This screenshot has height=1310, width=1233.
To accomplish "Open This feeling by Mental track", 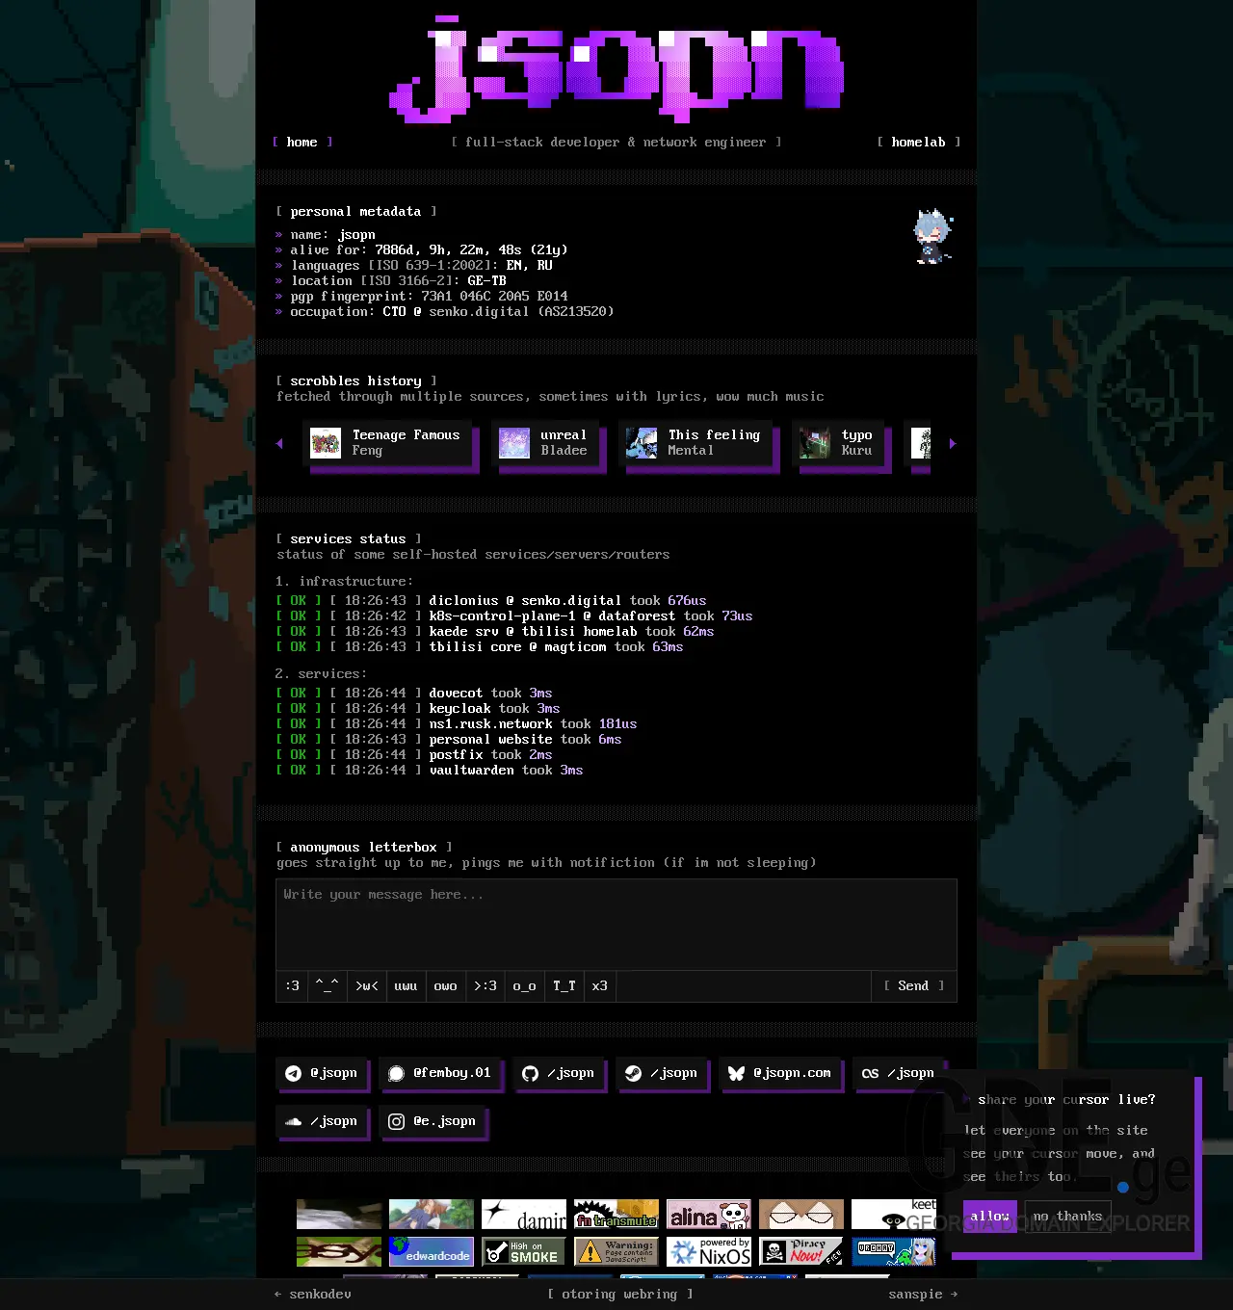I will [x=695, y=443].
